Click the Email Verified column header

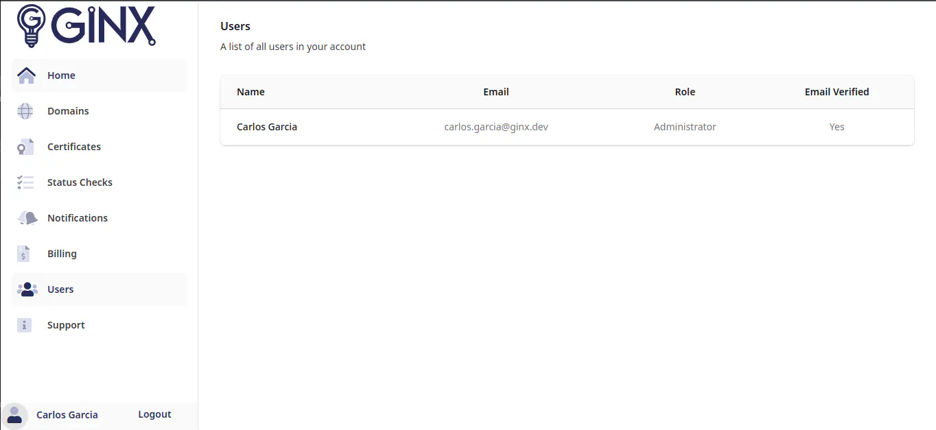coord(836,92)
